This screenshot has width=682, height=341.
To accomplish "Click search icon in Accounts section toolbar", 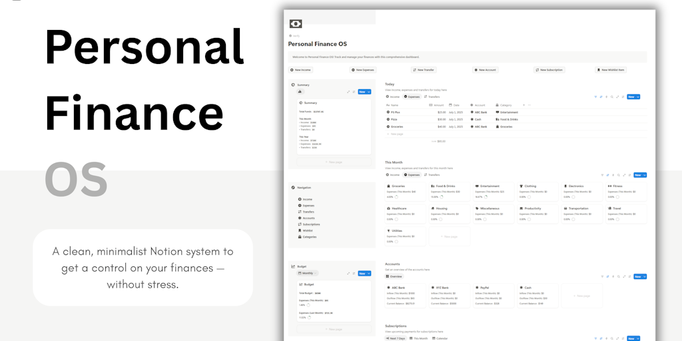I will (x=619, y=276).
